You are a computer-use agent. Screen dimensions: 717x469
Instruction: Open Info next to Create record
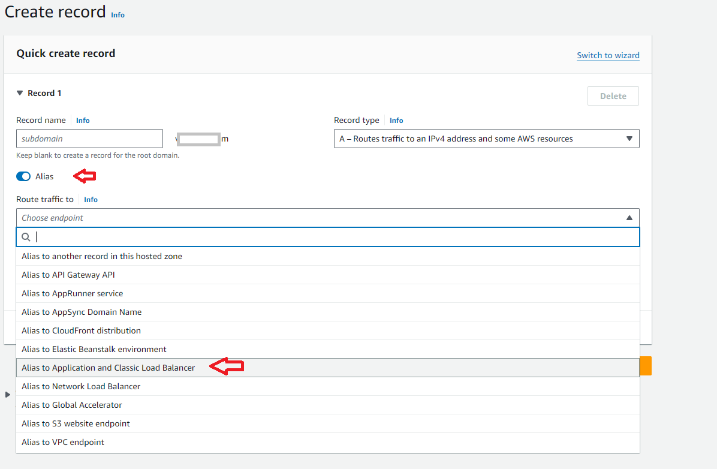coord(118,15)
